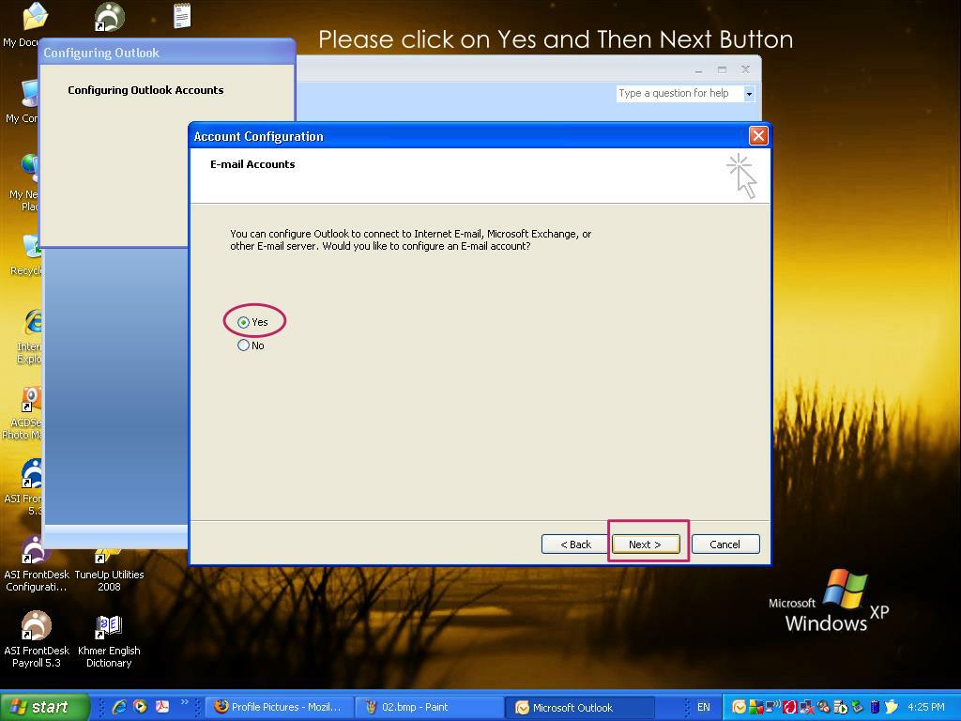
Task: Cancel the Account Configuration dialog
Action: 725,544
